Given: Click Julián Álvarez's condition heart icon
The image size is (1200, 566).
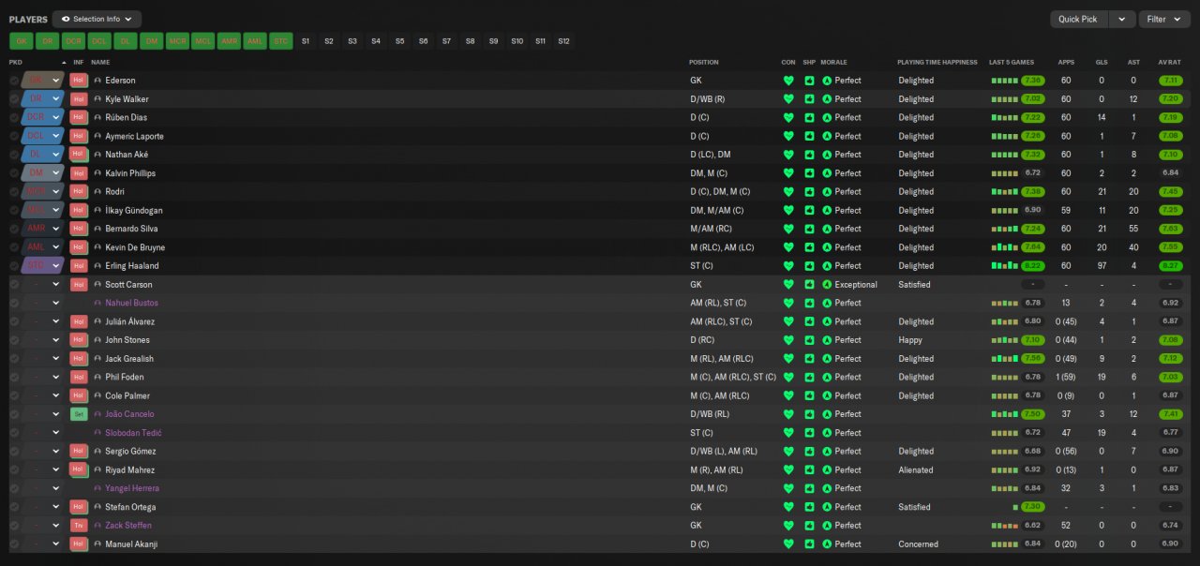Looking at the screenshot, I should [788, 321].
